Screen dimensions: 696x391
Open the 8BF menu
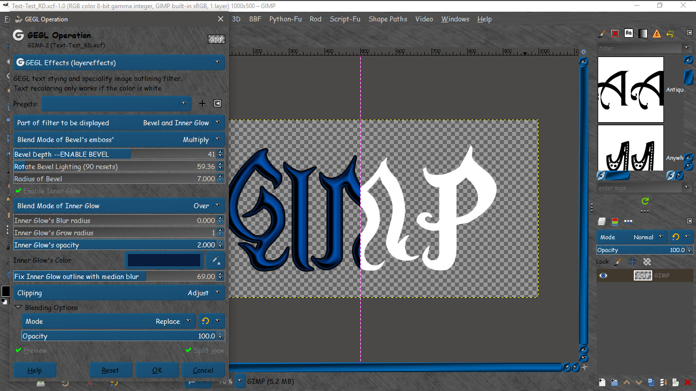click(x=255, y=19)
